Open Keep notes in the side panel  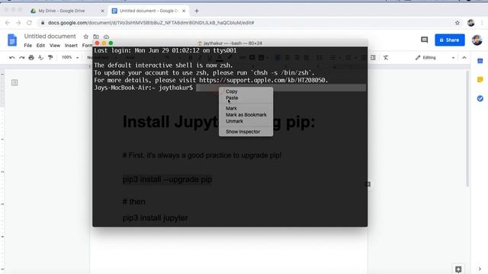point(480,79)
